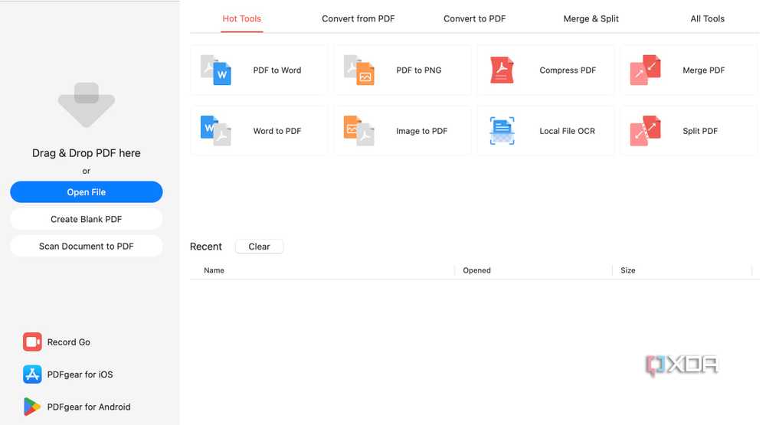Screen dimensions: 766x425
Task: Sort recent files by Size column
Action: (628, 270)
